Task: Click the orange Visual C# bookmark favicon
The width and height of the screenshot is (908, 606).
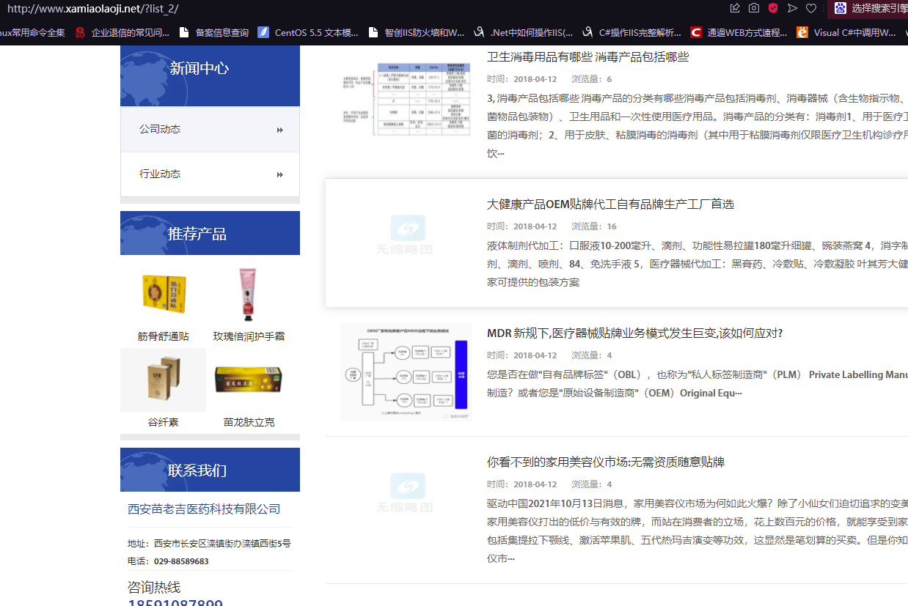Action: coord(802,32)
